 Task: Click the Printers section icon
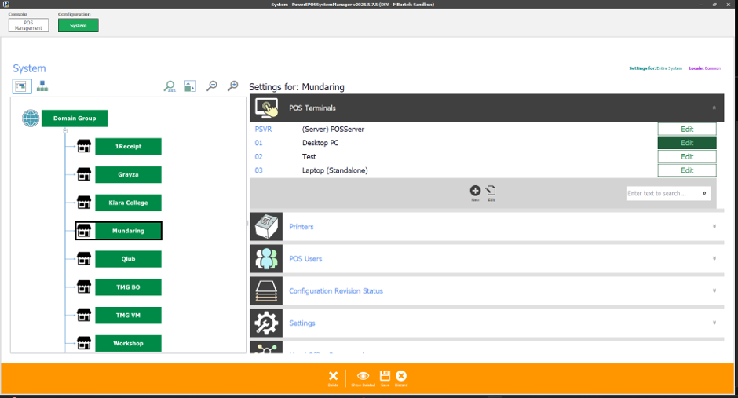click(266, 227)
